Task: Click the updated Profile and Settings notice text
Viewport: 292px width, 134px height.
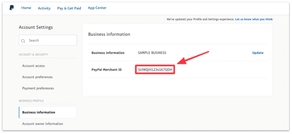Action: point(200,19)
